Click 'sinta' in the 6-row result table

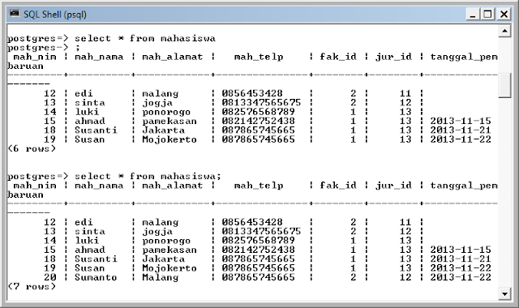point(90,103)
